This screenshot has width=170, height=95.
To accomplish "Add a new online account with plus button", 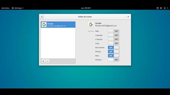I will pos(43,61).
